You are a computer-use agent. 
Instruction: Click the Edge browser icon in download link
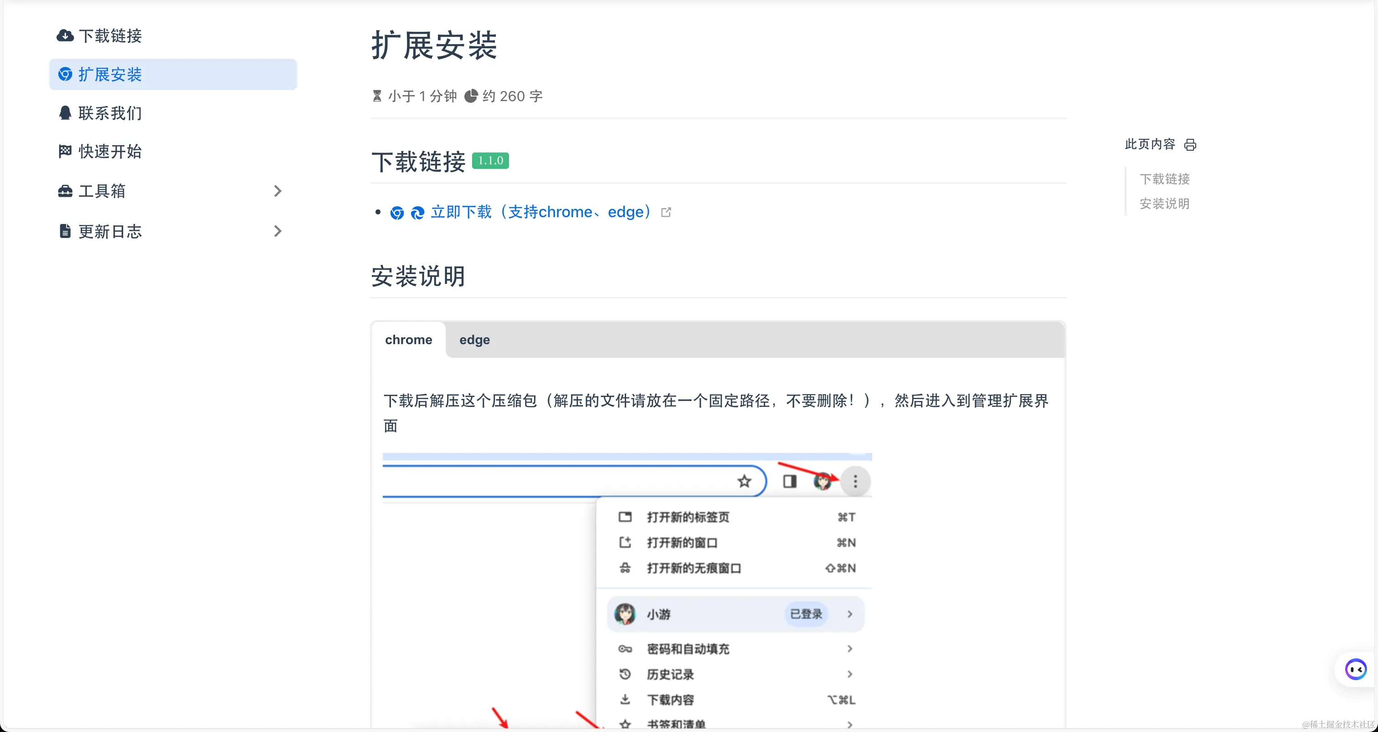click(417, 213)
